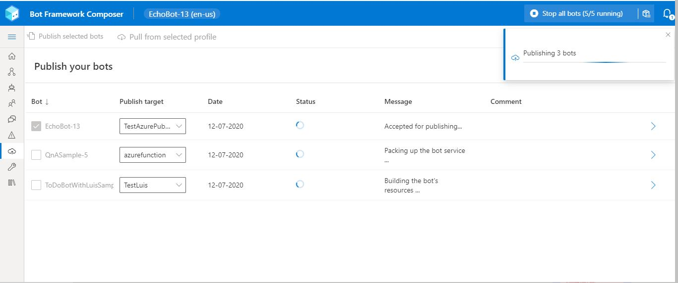
Task: Toggle the hamburger navigation menu
Action: point(12,37)
